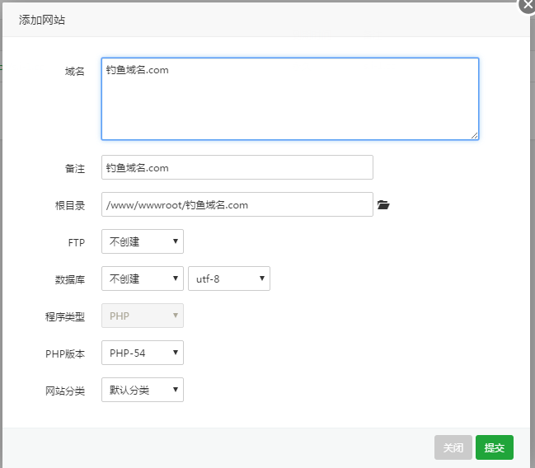Close the dialog with the X icon
535x468 pixels.
[528, 4]
